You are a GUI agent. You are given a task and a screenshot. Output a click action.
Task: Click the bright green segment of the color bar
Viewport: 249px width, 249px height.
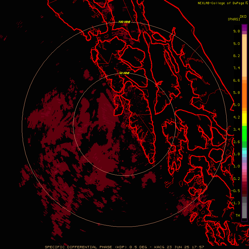click(x=244, y=134)
